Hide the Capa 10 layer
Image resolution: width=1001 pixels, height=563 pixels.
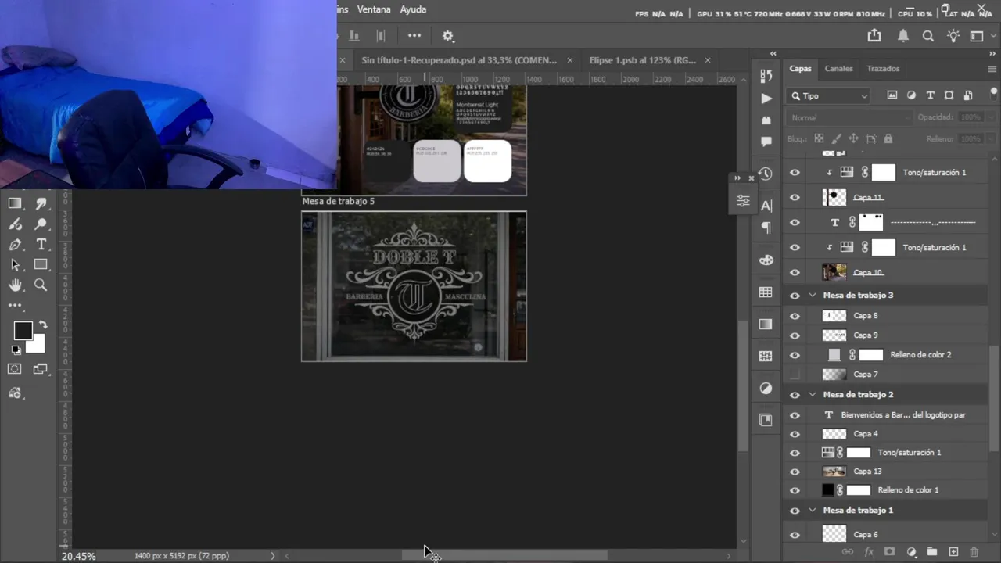[x=795, y=273]
